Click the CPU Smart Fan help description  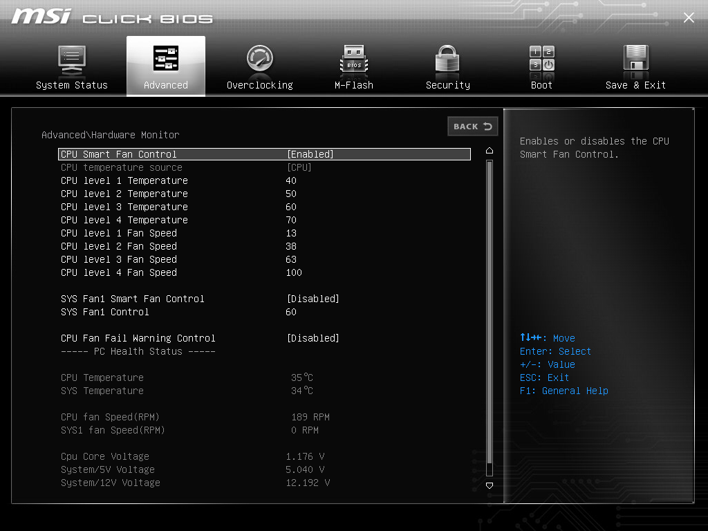(594, 148)
